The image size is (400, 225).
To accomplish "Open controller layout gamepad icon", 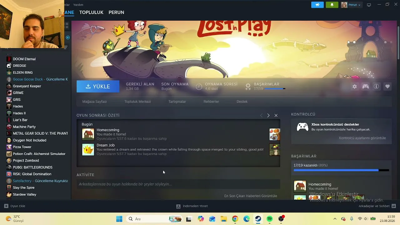I will coord(365,87).
